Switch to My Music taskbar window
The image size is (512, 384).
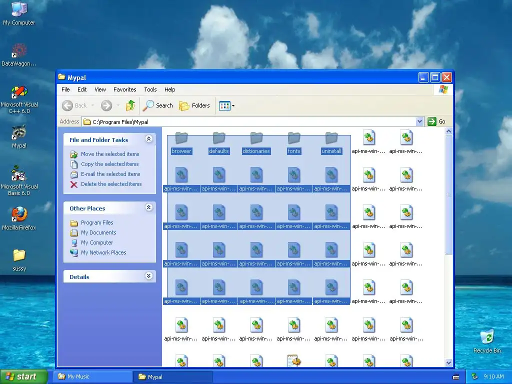(93, 377)
